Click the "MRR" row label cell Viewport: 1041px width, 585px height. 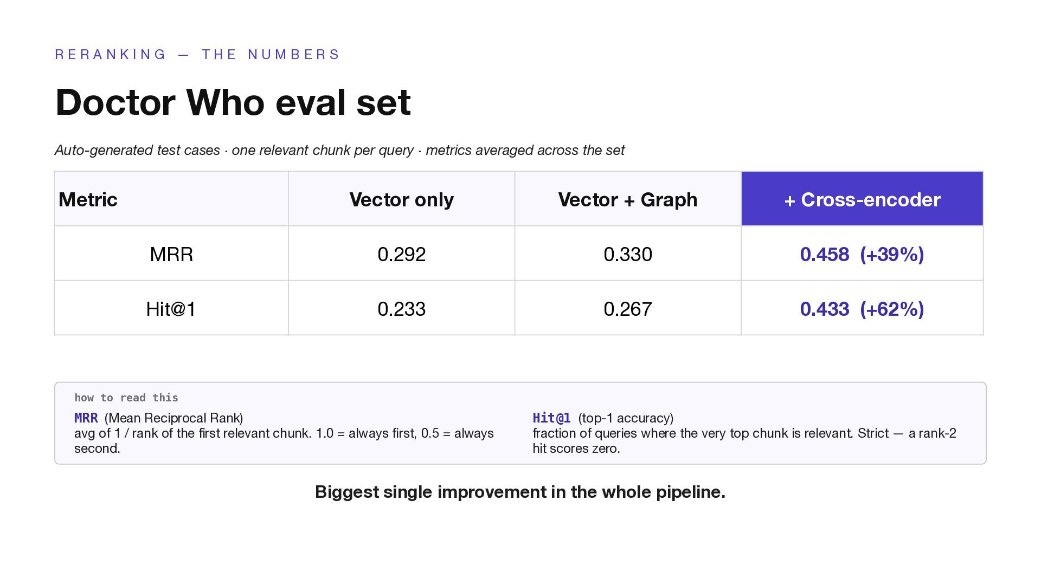(x=171, y=254)
